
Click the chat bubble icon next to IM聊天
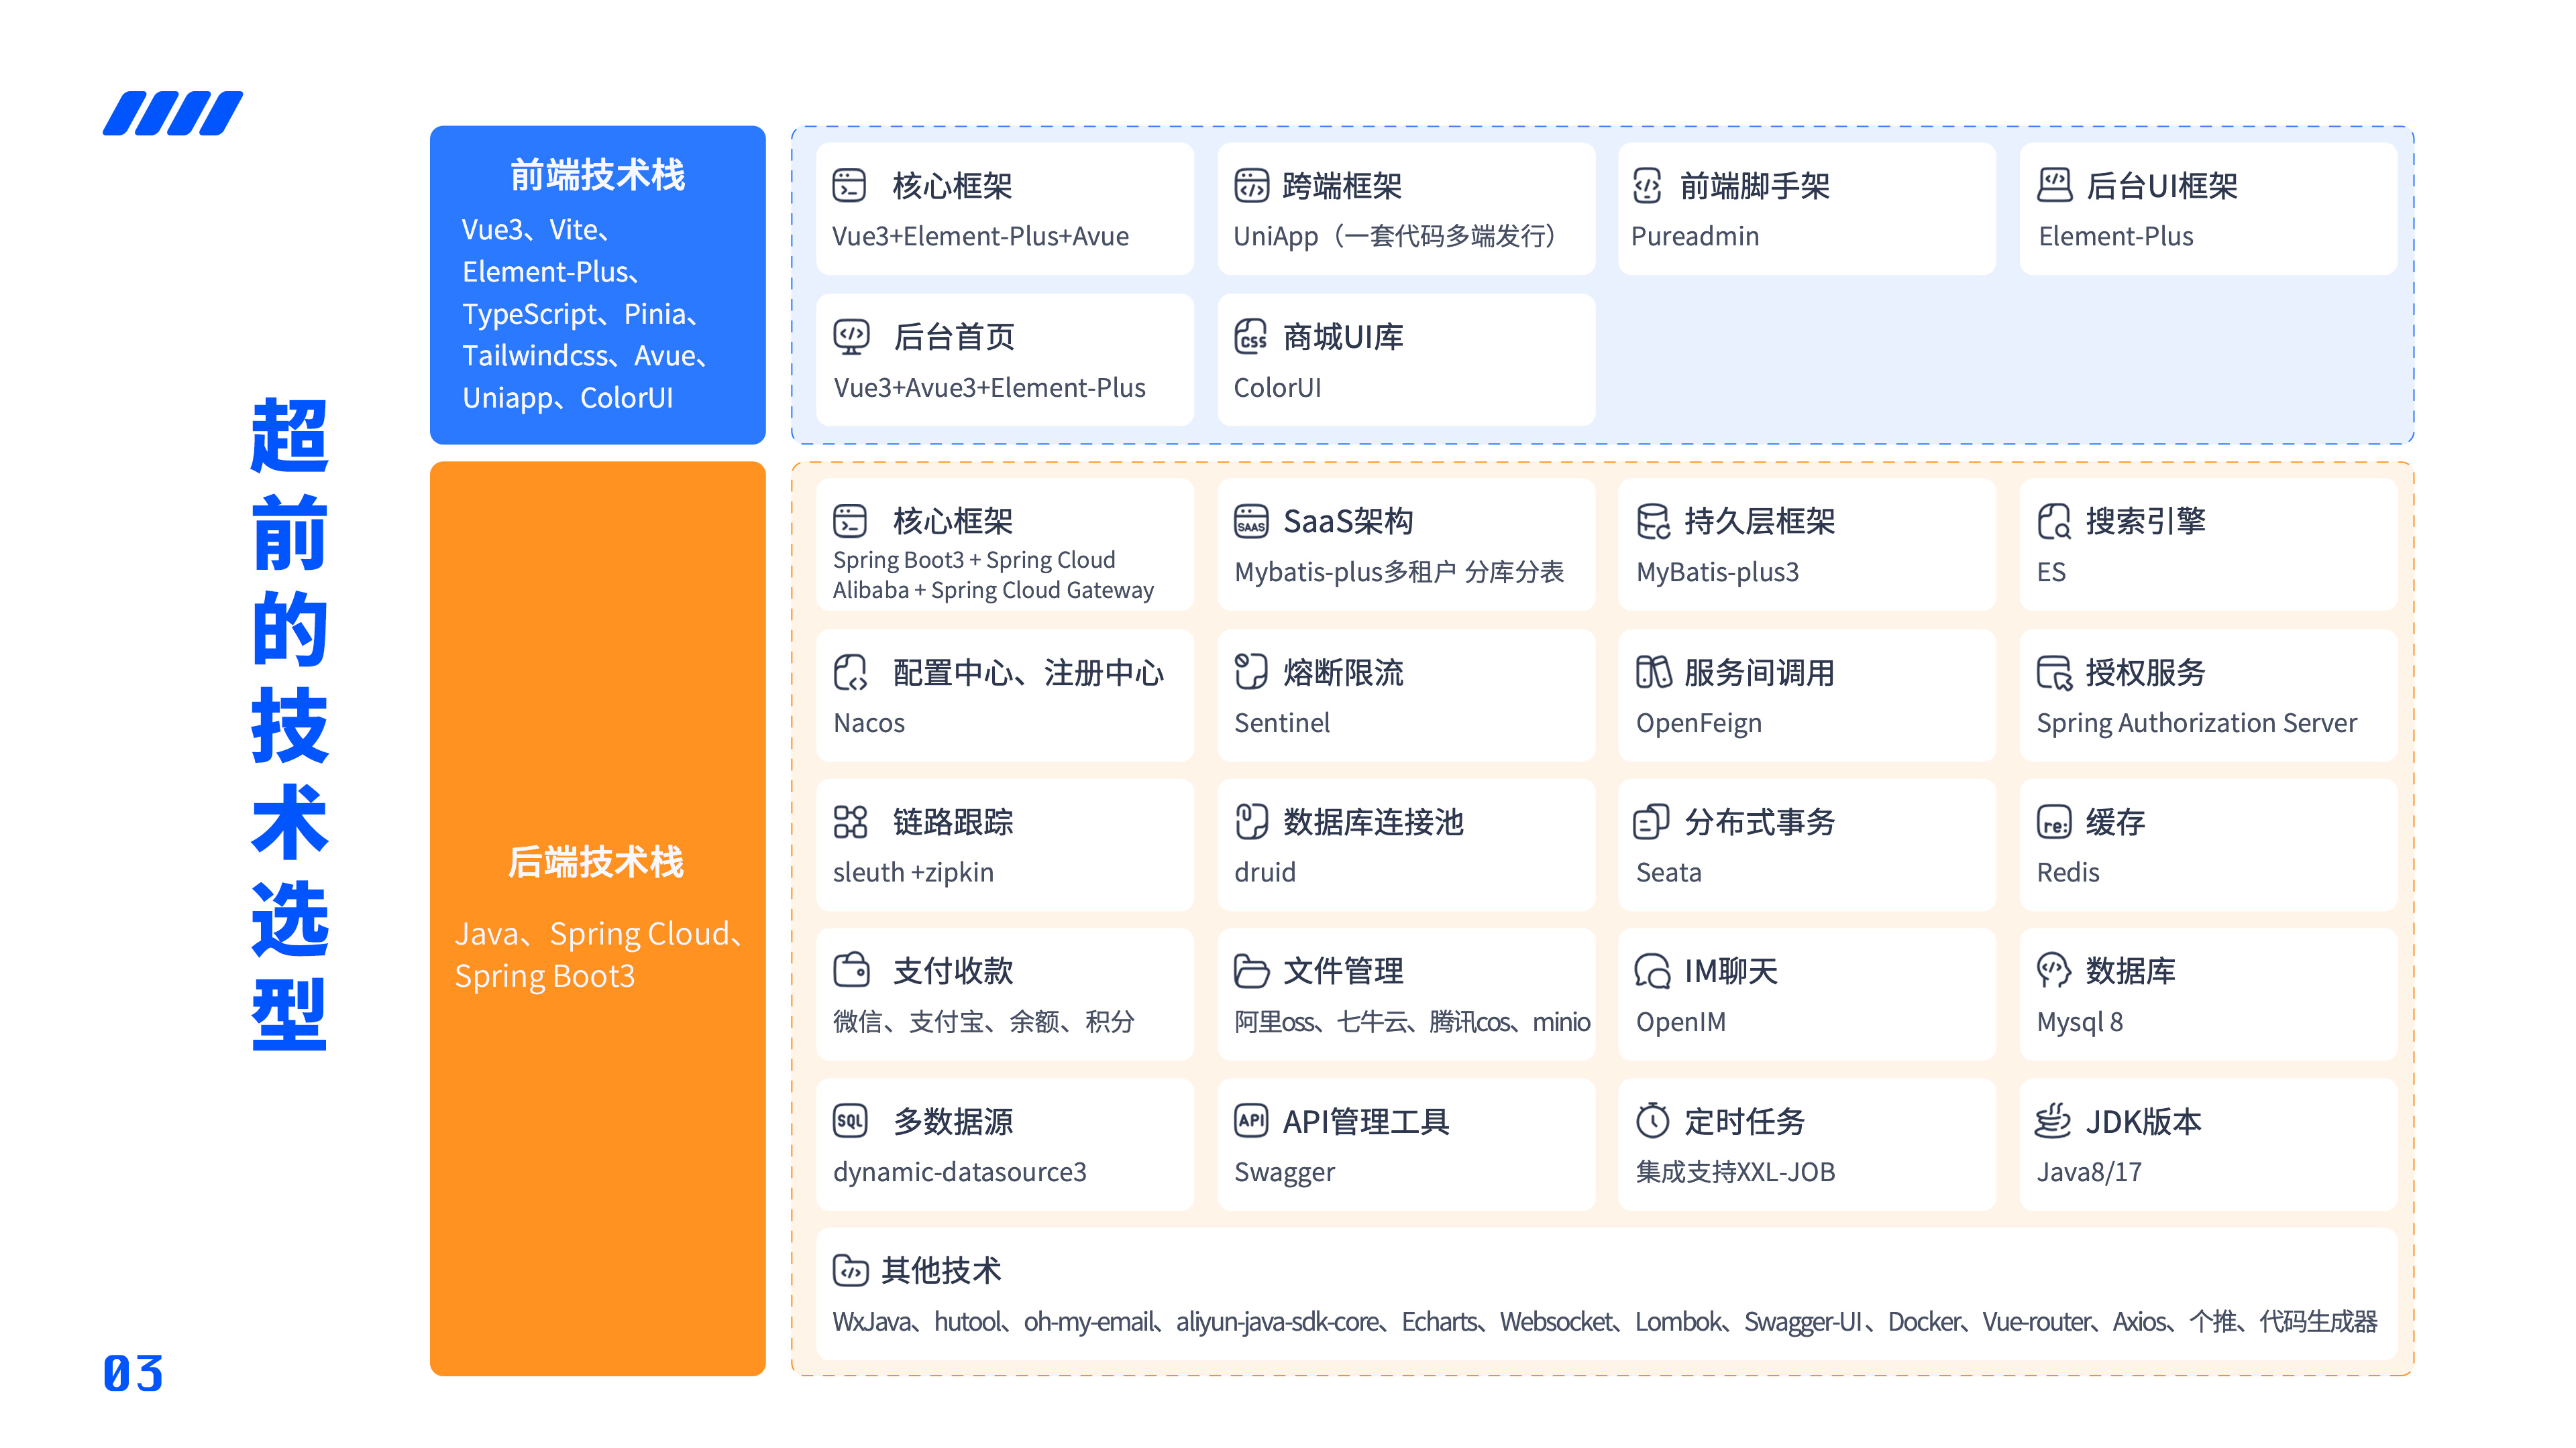point(1652,970)
